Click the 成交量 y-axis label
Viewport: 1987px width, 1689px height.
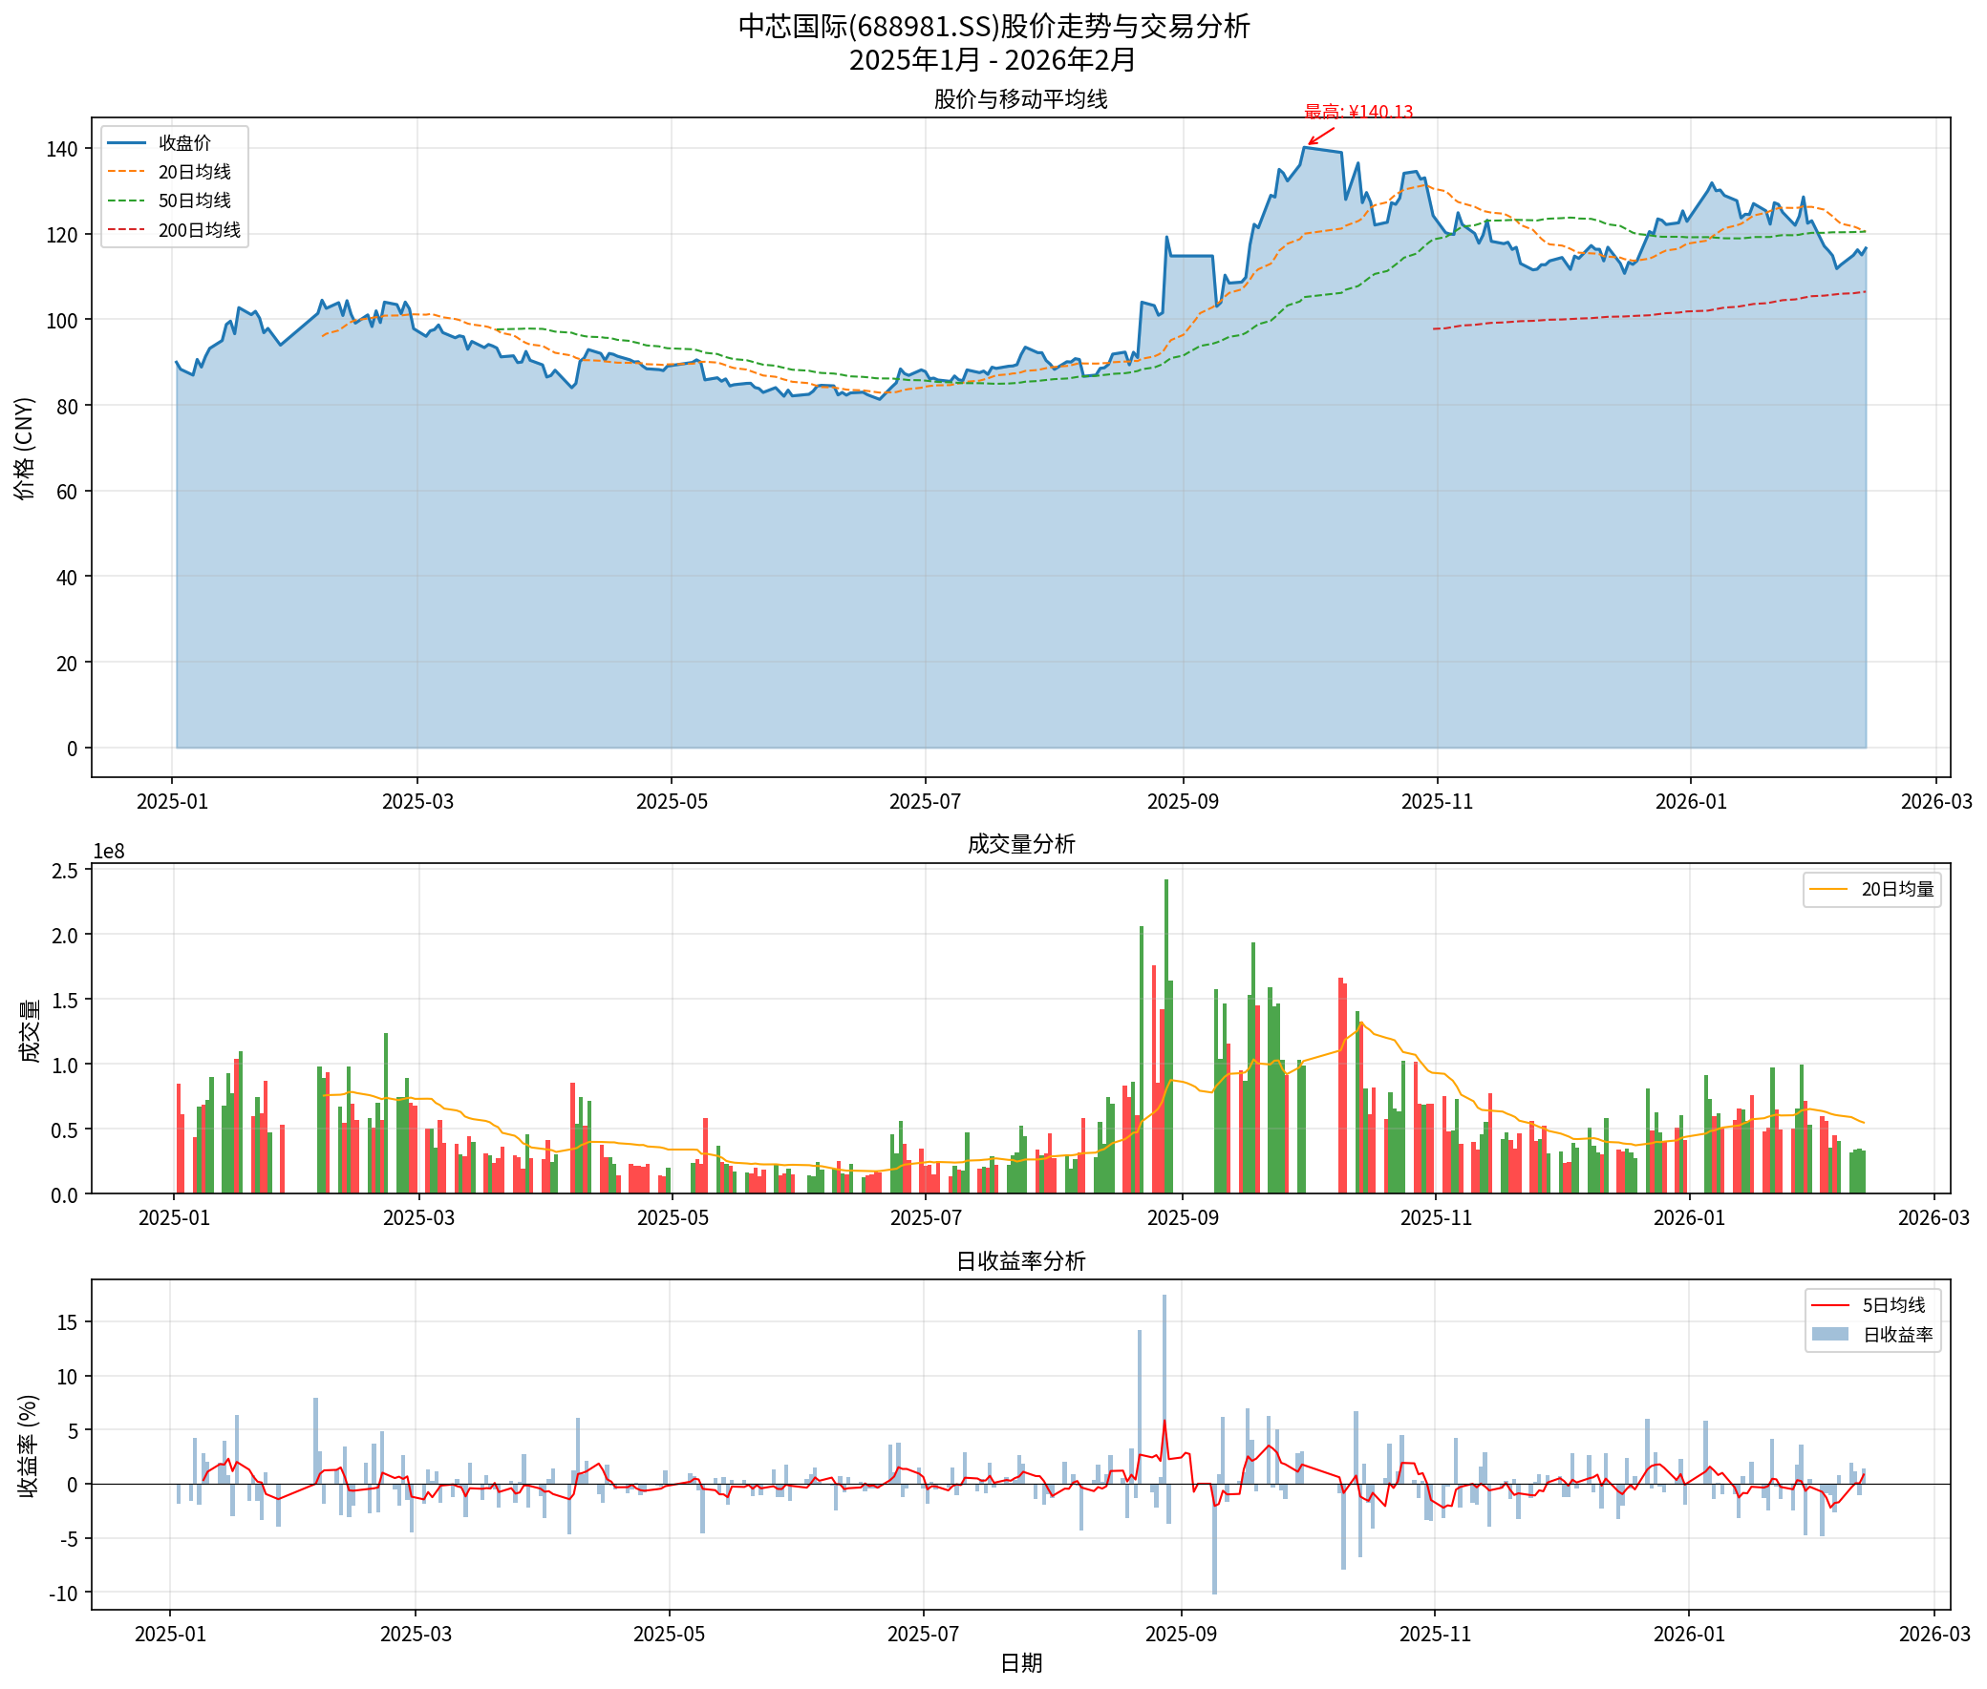[x=30, y=1030]
